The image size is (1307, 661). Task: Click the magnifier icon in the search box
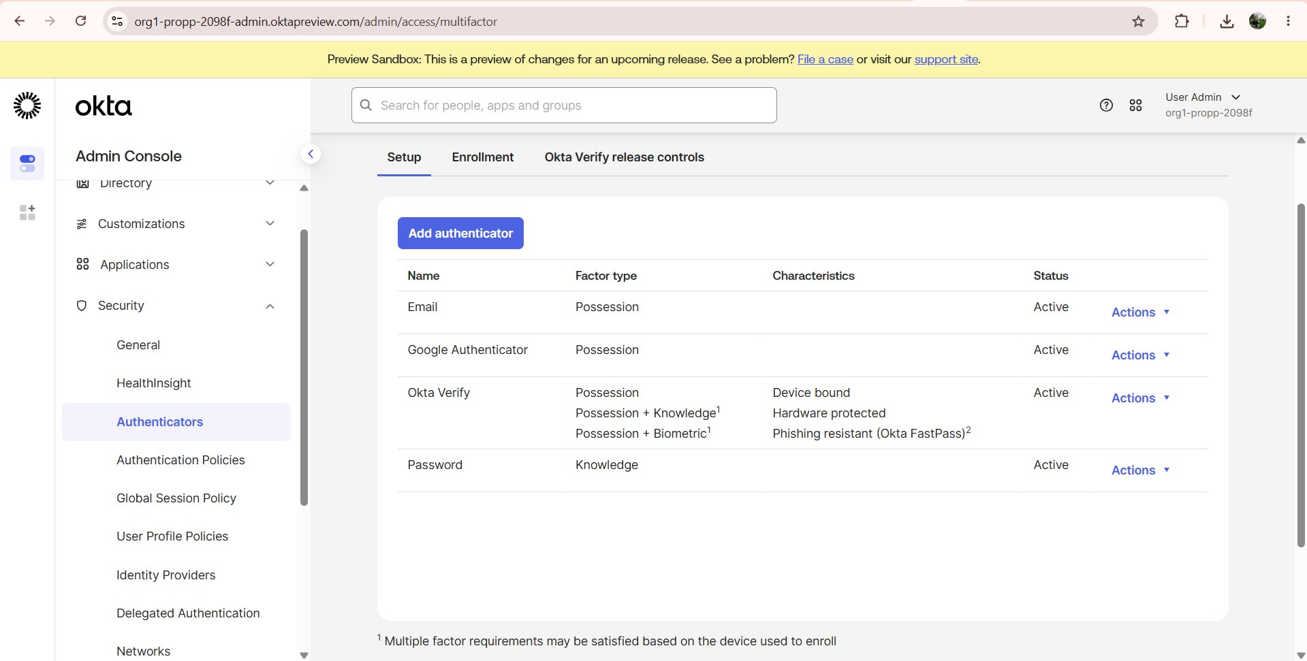[x=366, y=105]
